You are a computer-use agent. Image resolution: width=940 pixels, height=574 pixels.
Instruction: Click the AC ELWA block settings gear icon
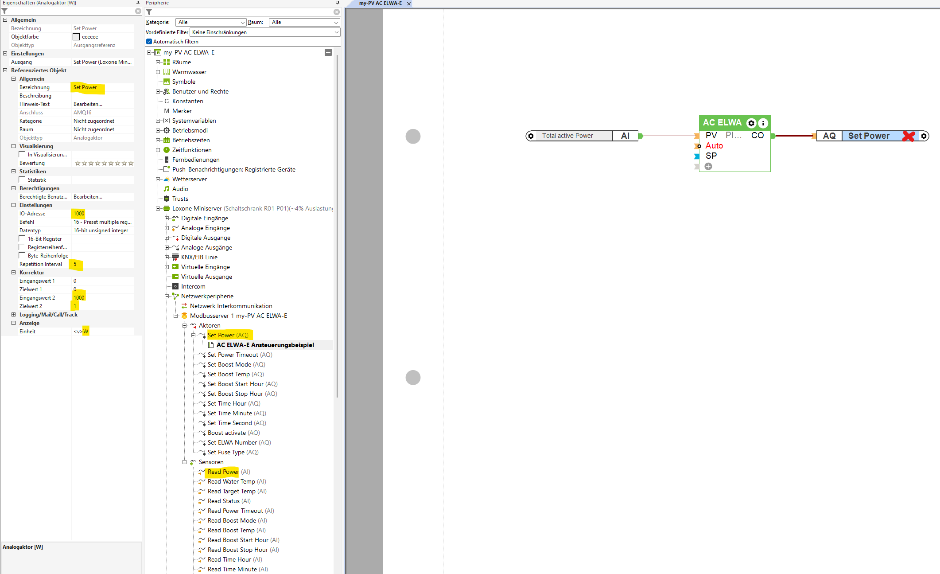(751, 123)
